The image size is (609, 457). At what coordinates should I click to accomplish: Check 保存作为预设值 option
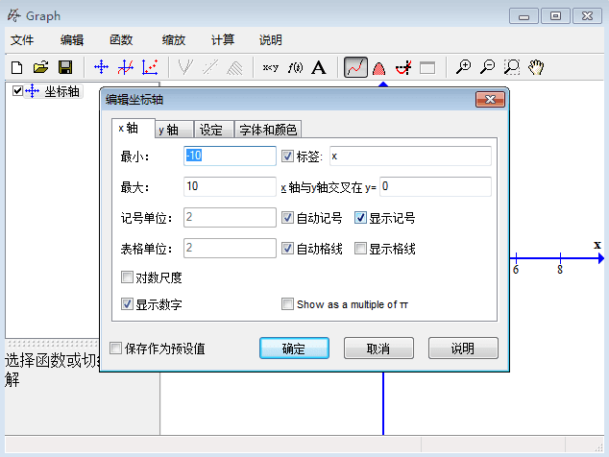click(x=116, y=349)
